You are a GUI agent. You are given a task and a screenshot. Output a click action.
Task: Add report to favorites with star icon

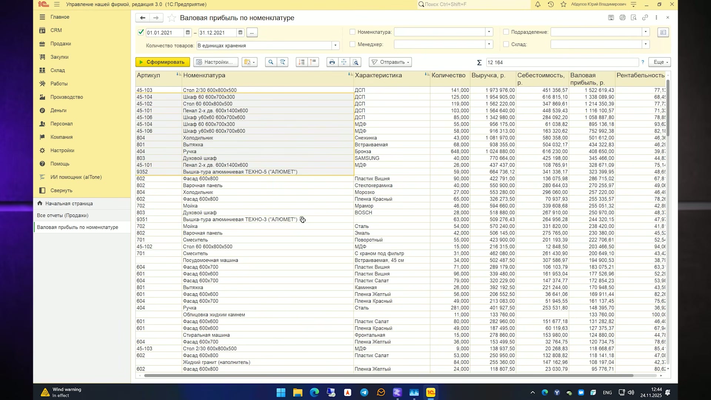171,18
